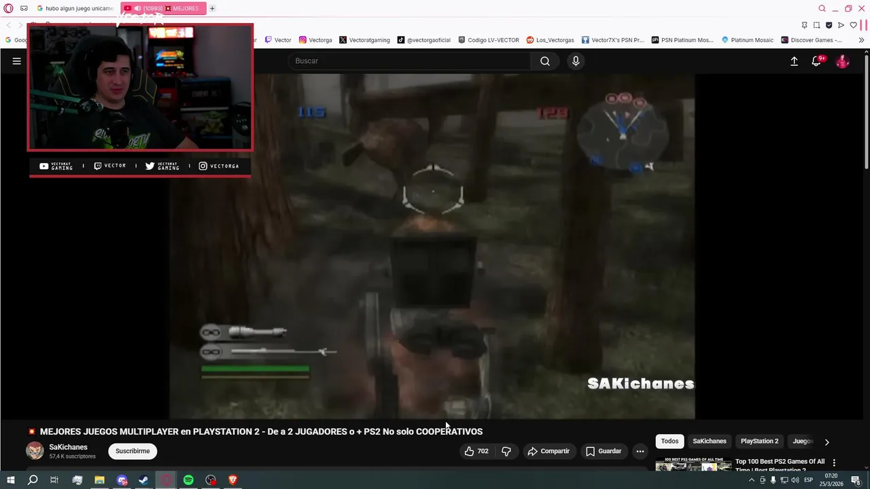Open the SaKichanes channel name link
The height and width of the screenshot is (489, 870).
point(68,447)
